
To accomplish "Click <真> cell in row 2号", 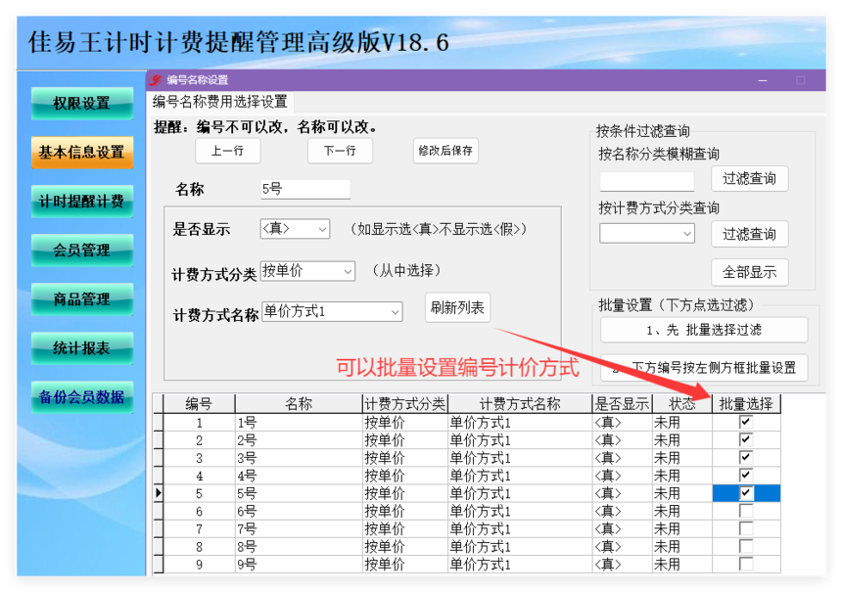I will [x=623, y=440].
